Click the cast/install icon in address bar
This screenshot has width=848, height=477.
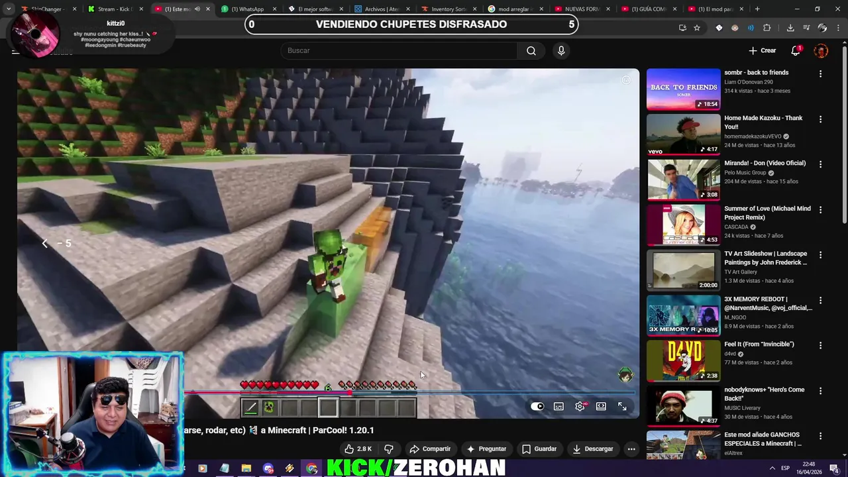click(x=682, y=28)
